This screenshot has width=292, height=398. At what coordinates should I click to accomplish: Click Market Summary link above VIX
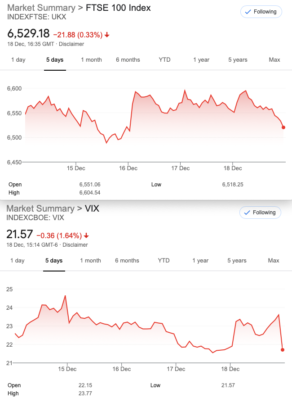(40, 208)
